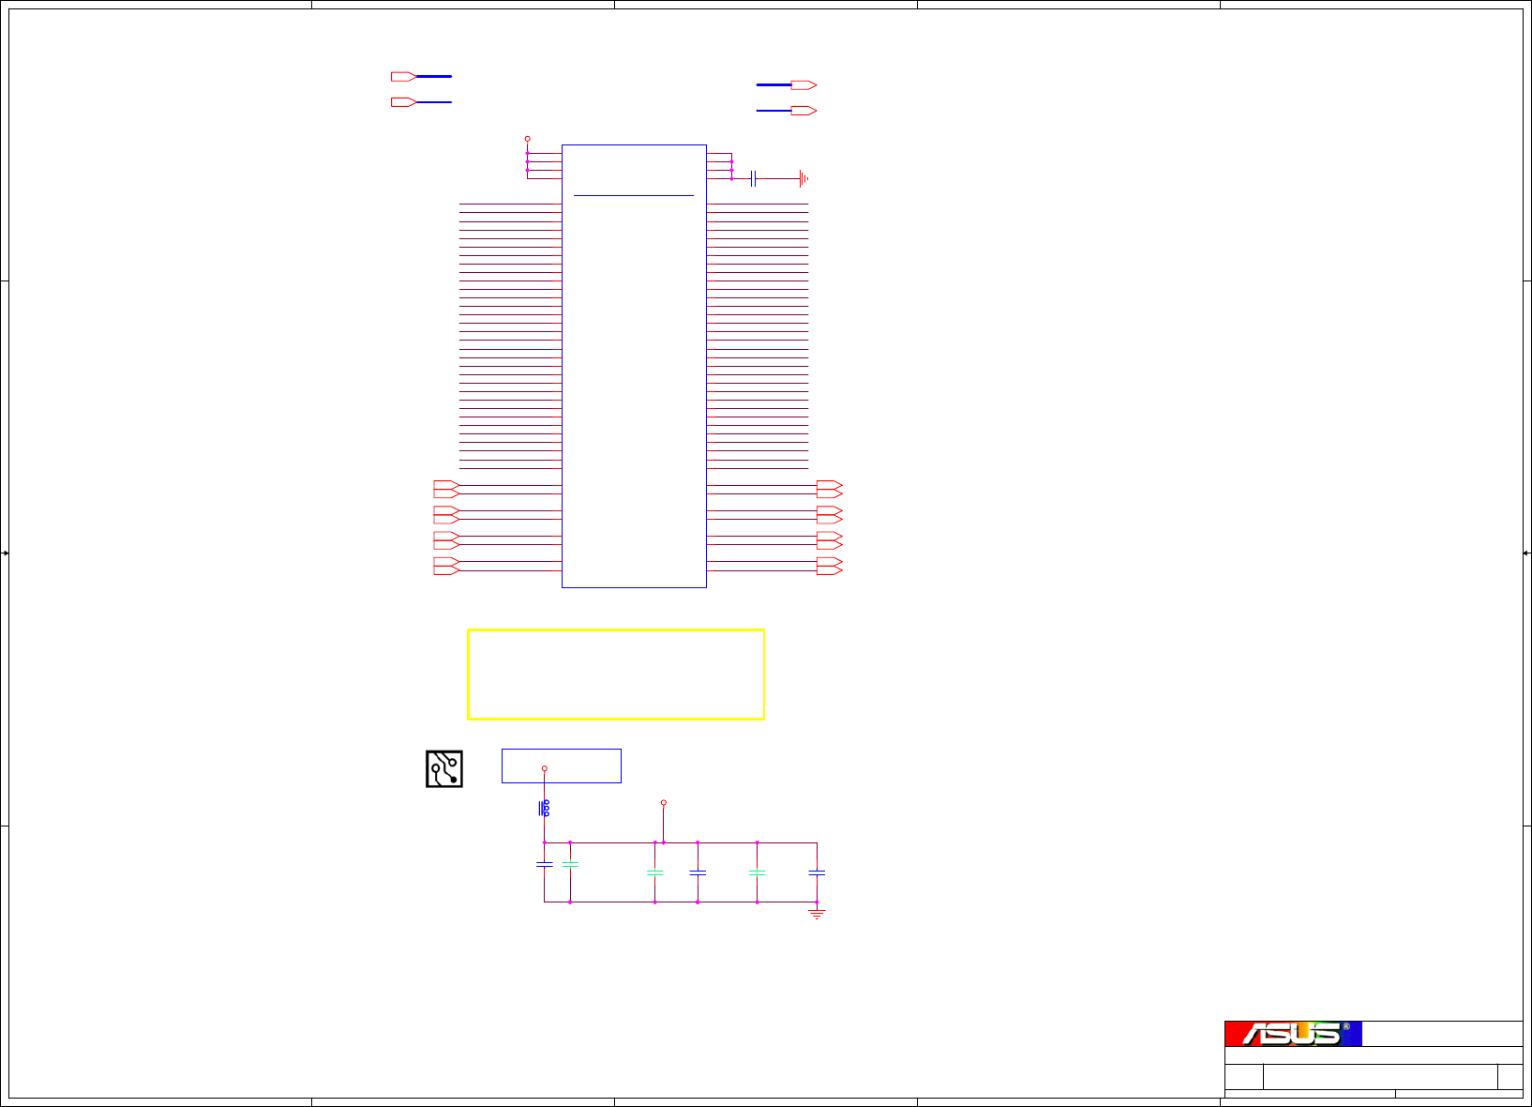Select the ground symbol below the capacitor bank
1532x1107 pixels.
click(817, 913)
